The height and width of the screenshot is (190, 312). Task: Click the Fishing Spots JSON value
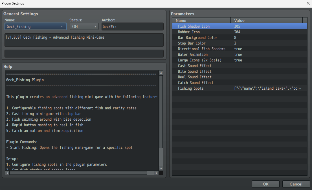[x=267, y=88]
